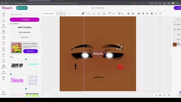This screenshot has width=181, height=102.
Task: Open the Batch sidebar panel
Action: (x=4, y=78)
